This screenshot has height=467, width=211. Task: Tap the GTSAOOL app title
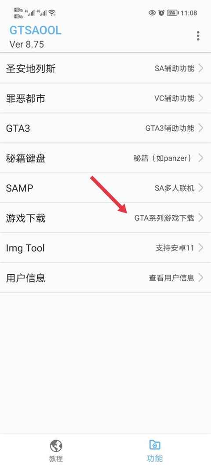click(x=36, y=31)
